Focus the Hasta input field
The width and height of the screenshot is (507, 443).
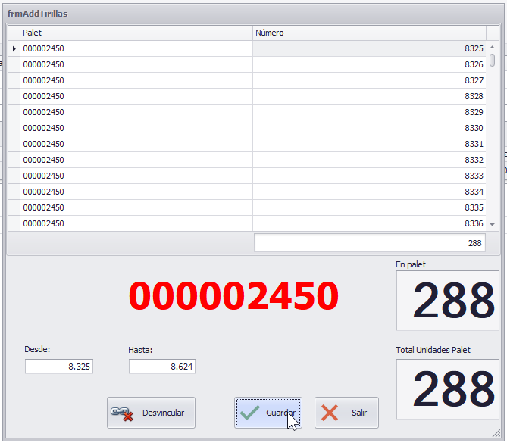pos(162,367)
